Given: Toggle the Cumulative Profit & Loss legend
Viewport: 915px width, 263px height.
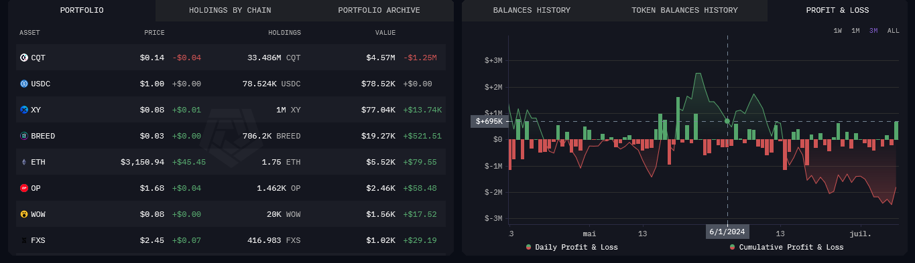Looking at the screenshot, I should [x=786, y=247].
